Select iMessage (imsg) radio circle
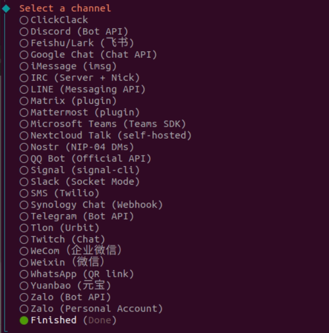The height and width of the screenshot is (333, 329). point(24,66)
